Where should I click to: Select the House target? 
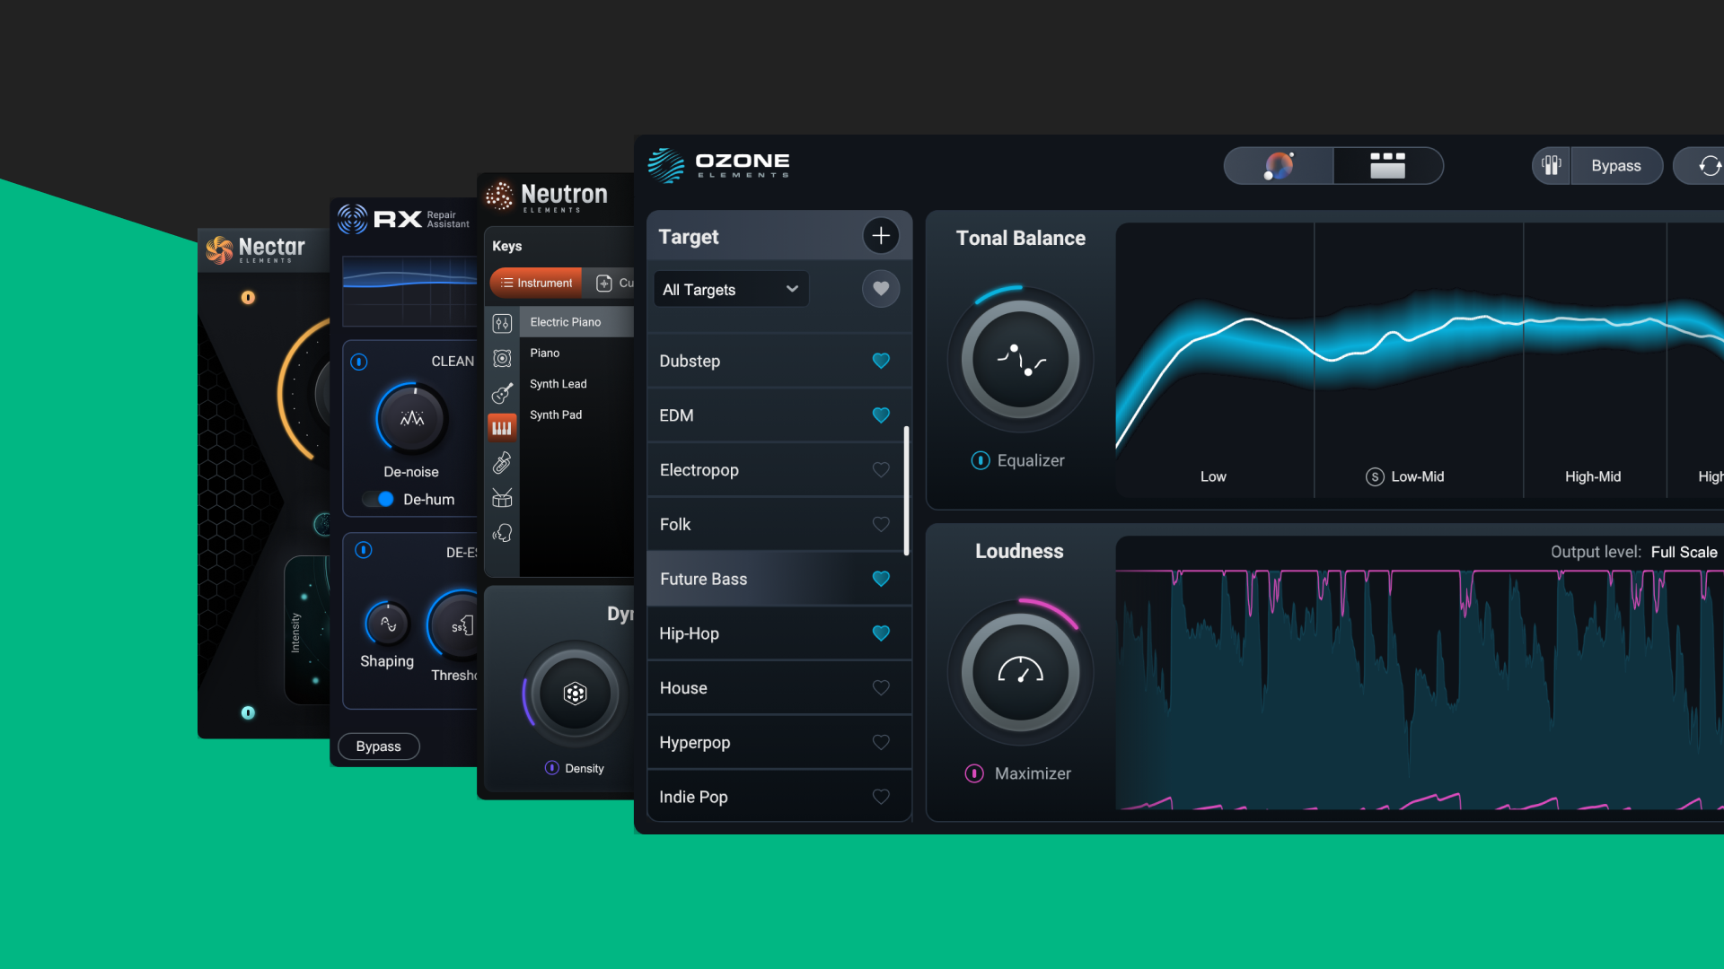click(779, 688)
